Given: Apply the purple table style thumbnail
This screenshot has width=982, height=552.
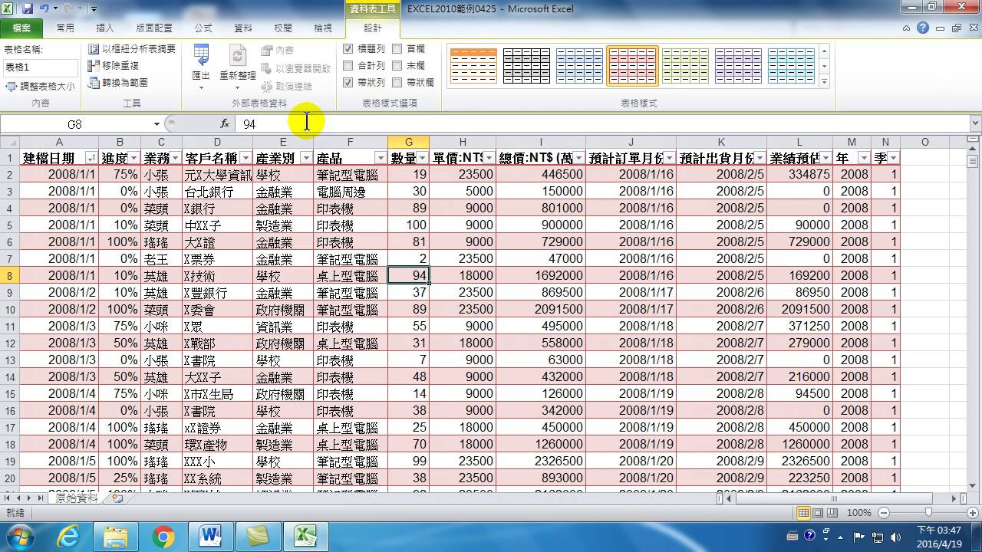Looking at the screenshot, I should tap(738, 65).
